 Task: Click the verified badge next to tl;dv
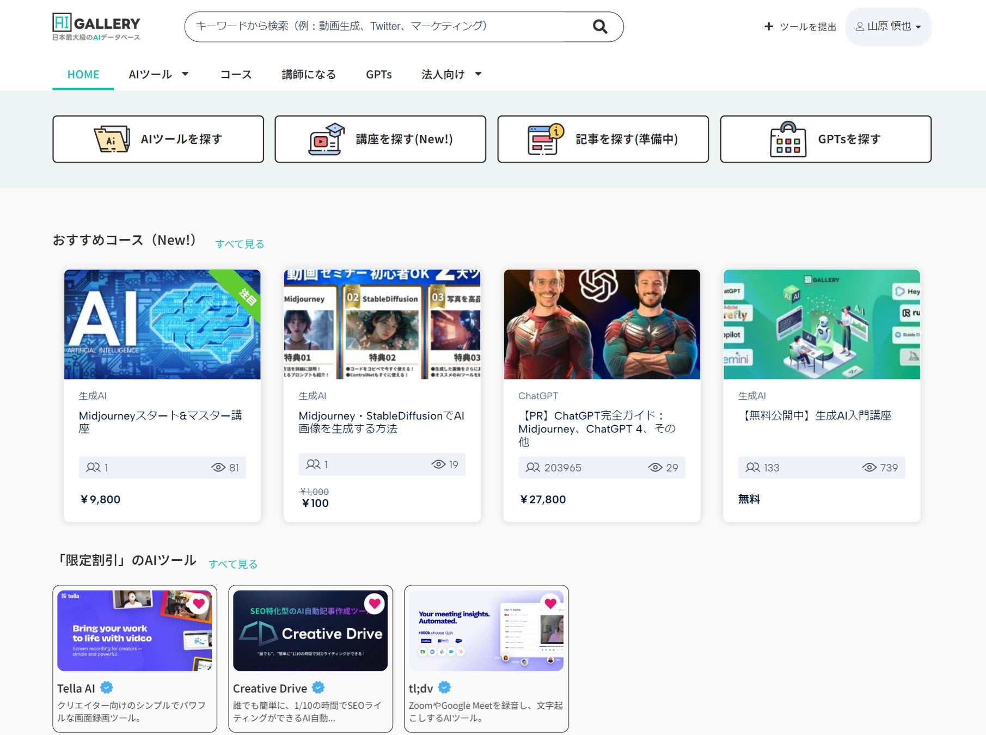[x=444, y=688]
